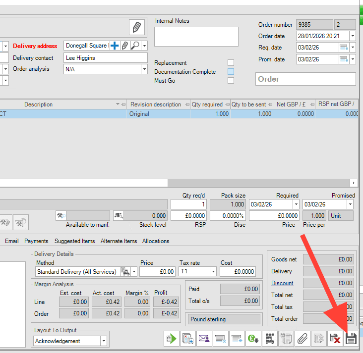
Task: Click the floppy disk save icon
Action: point(351,339)
